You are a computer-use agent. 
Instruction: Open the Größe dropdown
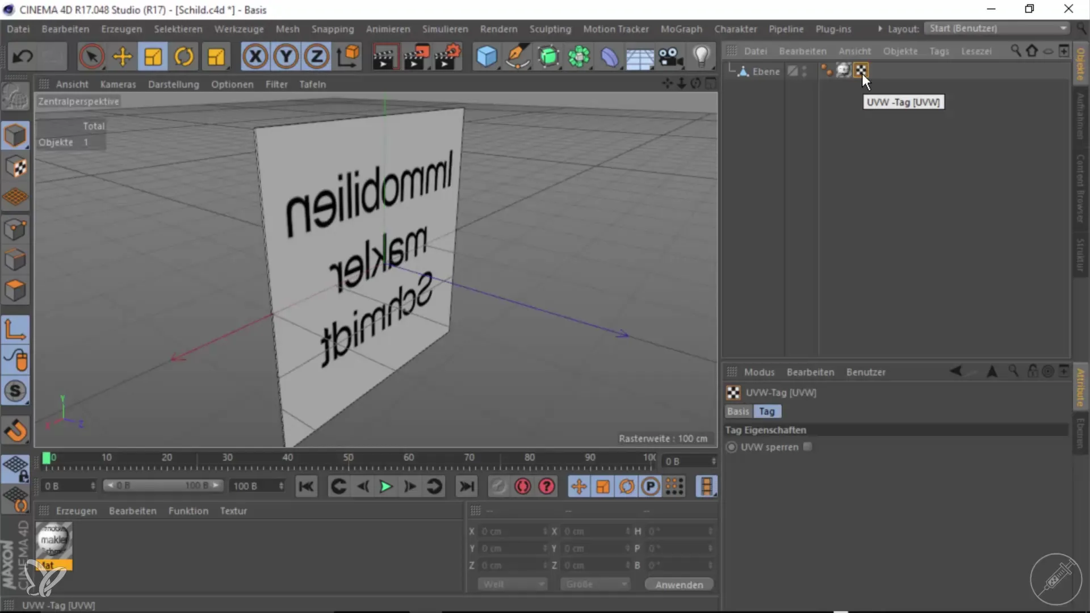click(x=594, y=584)
